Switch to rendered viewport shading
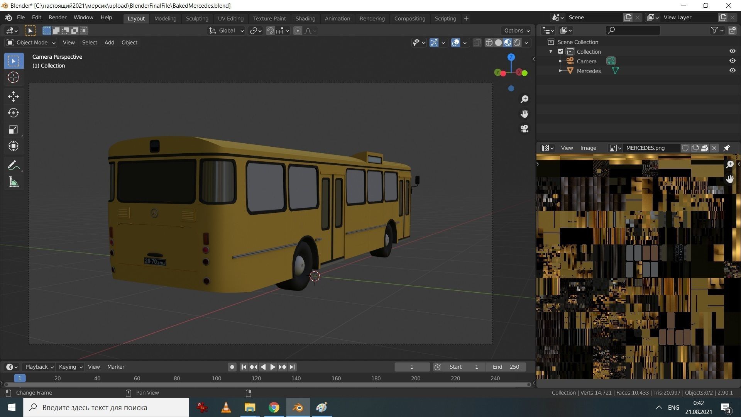The height and width of the screenshot is (417, 741). point(517,43)
